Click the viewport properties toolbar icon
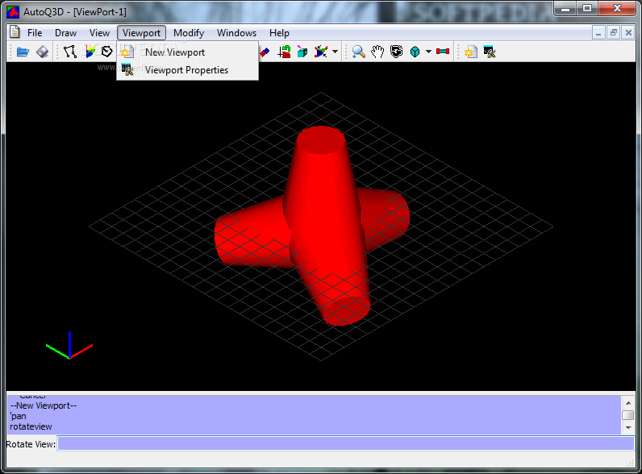This screenshot has height=474, width=642. coord(490,52)
